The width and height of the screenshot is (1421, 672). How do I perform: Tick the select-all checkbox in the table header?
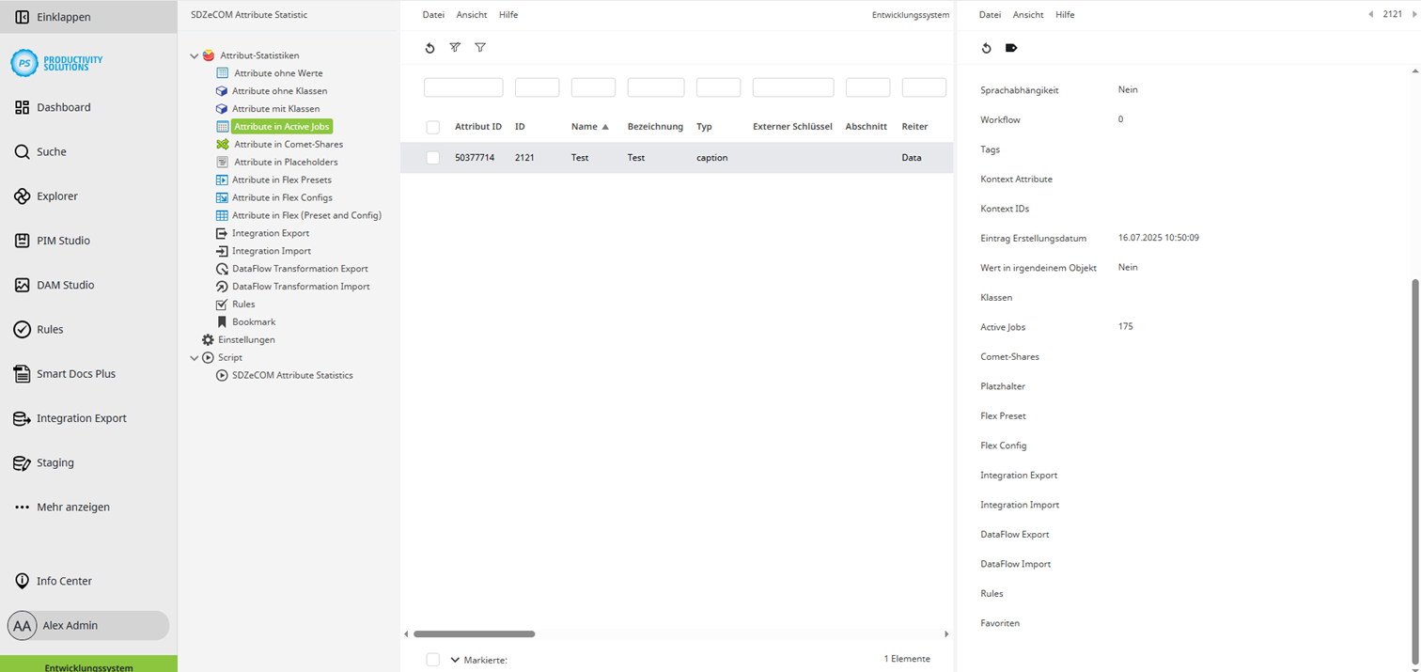pos(432,126)
